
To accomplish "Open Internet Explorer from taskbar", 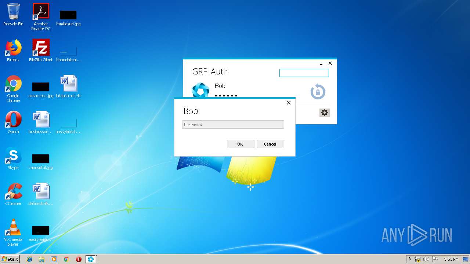I will [x=29, y=259].
